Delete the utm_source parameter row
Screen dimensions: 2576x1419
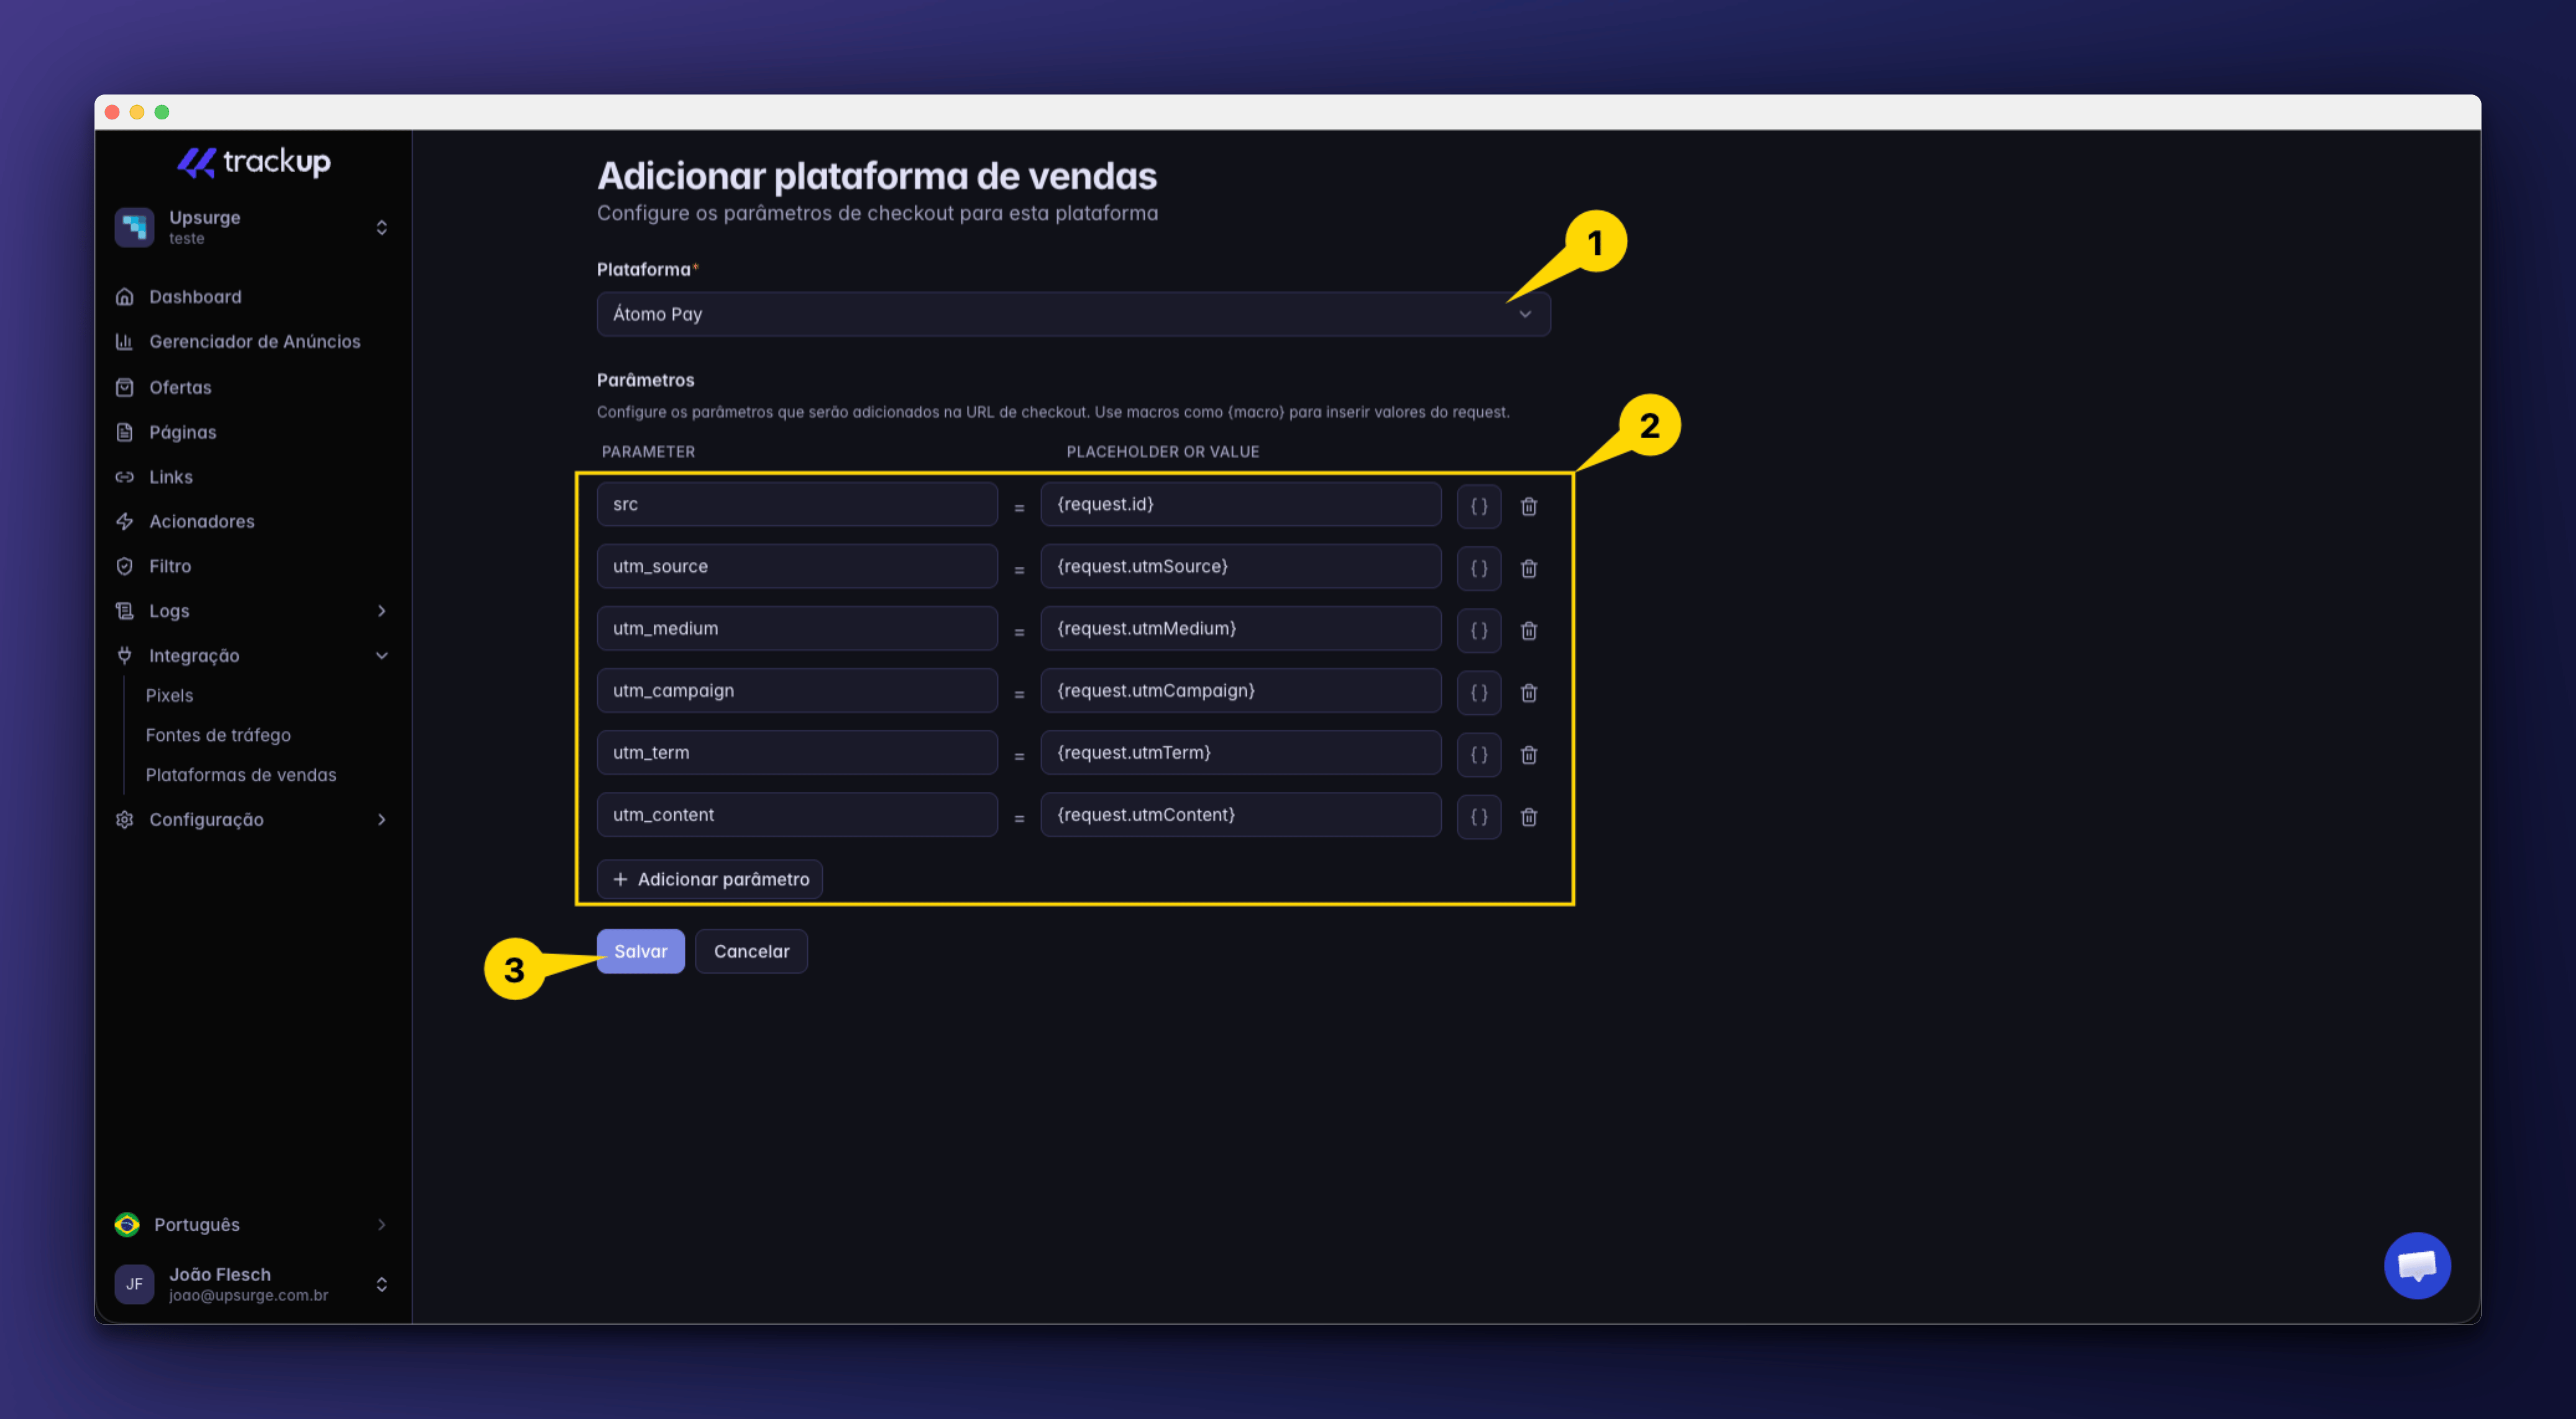coord(1528,568)
